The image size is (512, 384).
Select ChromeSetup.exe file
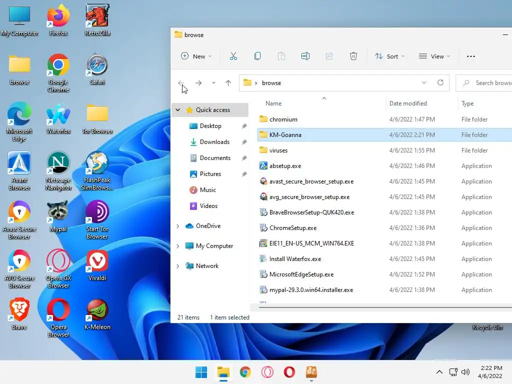(384, 228)
